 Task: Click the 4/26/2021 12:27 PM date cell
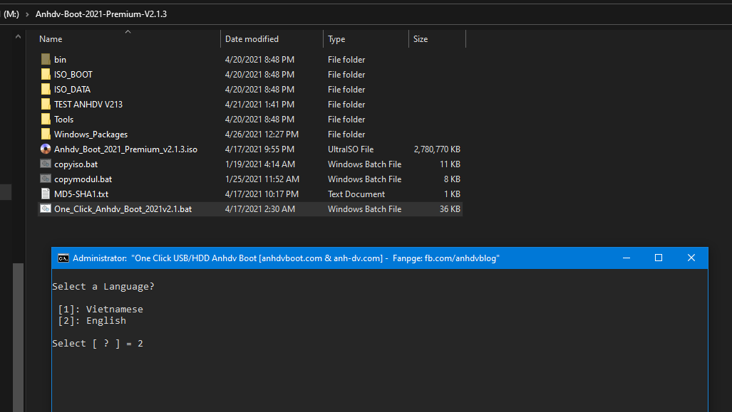pyautogui.click(x=262, y=134)
